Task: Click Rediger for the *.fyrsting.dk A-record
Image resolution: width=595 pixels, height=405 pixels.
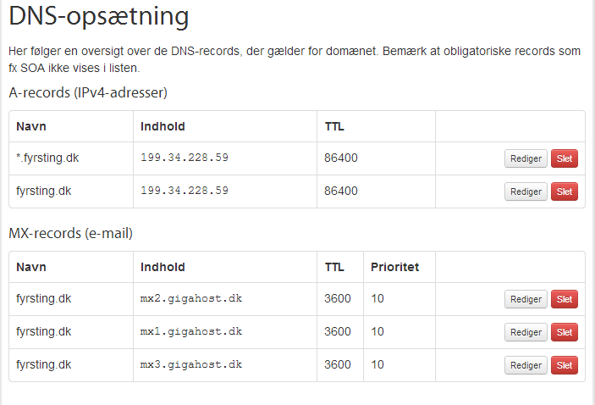Action: tap(526, 158)
